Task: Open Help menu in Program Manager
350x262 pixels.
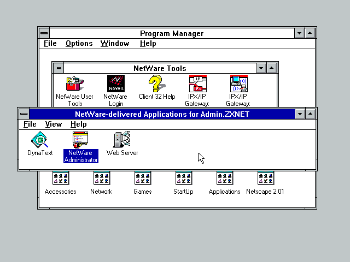Action: 148,44
